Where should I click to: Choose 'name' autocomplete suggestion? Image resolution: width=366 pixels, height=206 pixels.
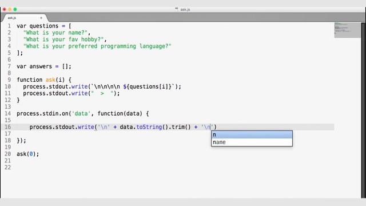click(x=252, y=142)
